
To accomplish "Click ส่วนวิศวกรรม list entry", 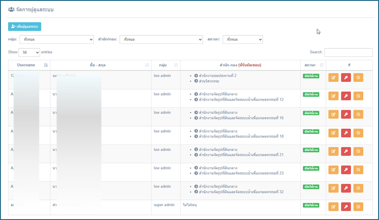I will point(207,81).
